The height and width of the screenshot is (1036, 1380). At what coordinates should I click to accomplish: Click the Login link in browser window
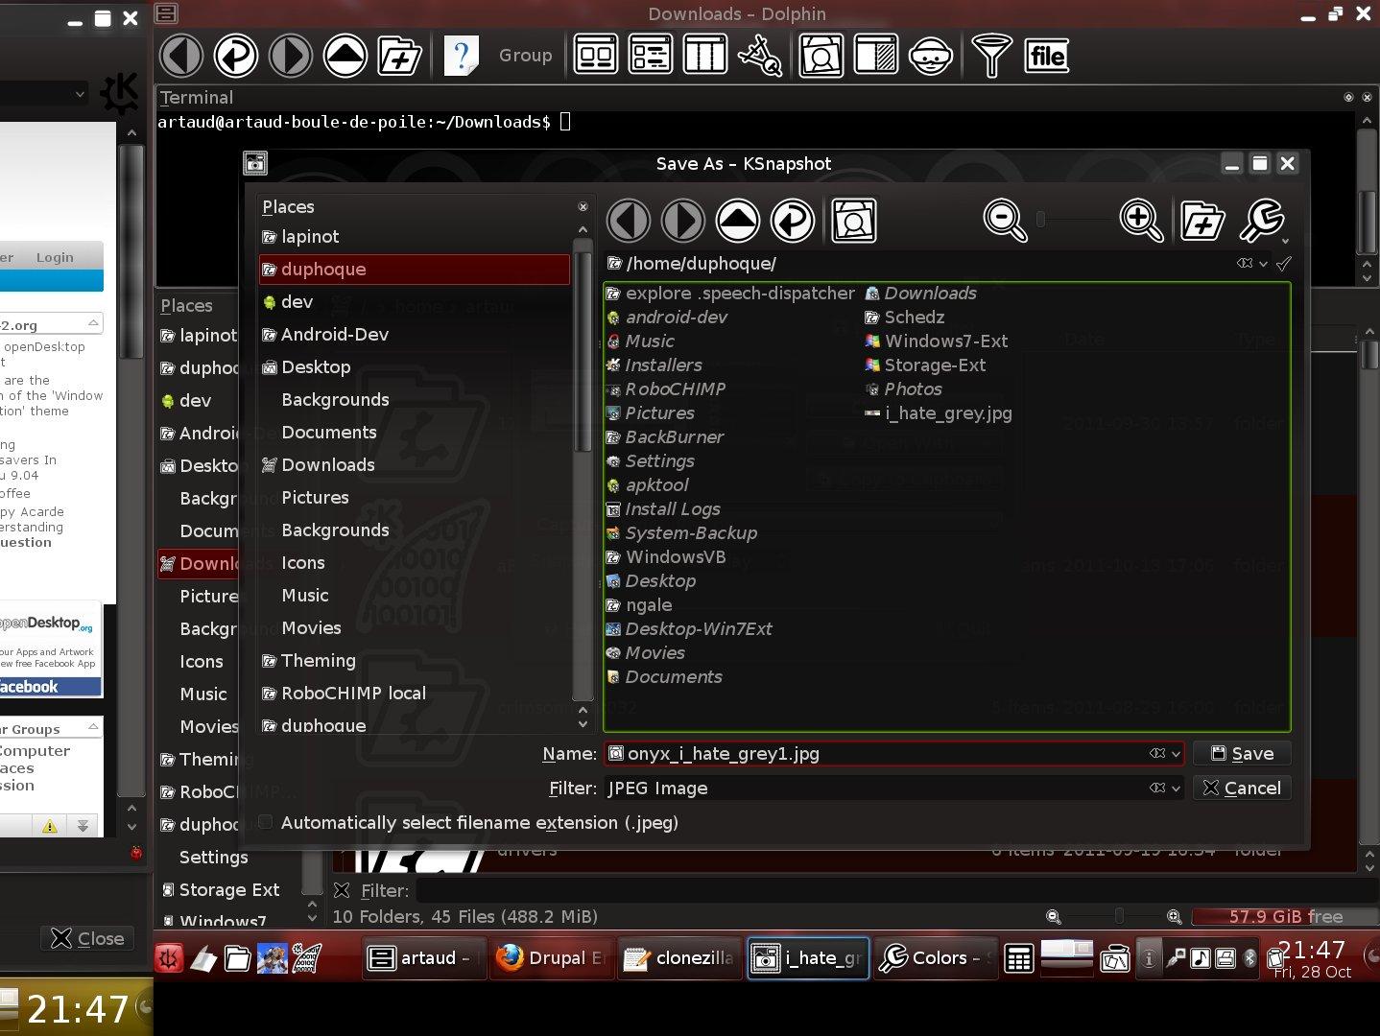[x=55, y=257]
